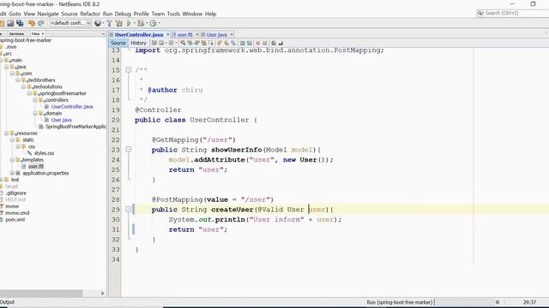Click the Shift Line Left icon in editor toolbar
Image resolution: width=549 pixels, height=308 pixels.
point(242,43)
